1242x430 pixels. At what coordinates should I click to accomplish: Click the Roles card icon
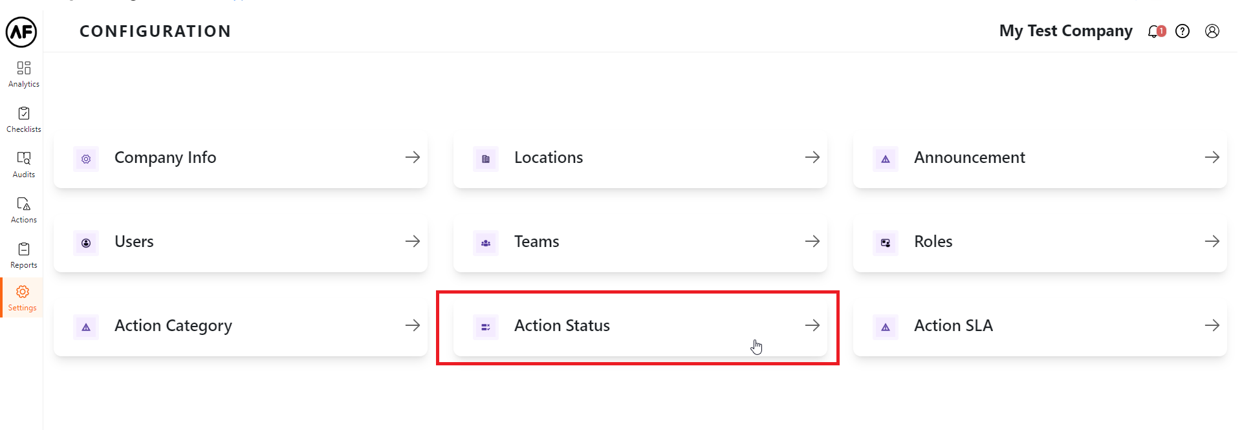coord(886,243)
